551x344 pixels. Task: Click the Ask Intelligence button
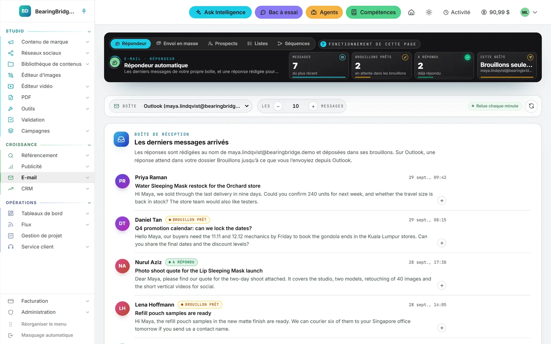click(221, 12)
